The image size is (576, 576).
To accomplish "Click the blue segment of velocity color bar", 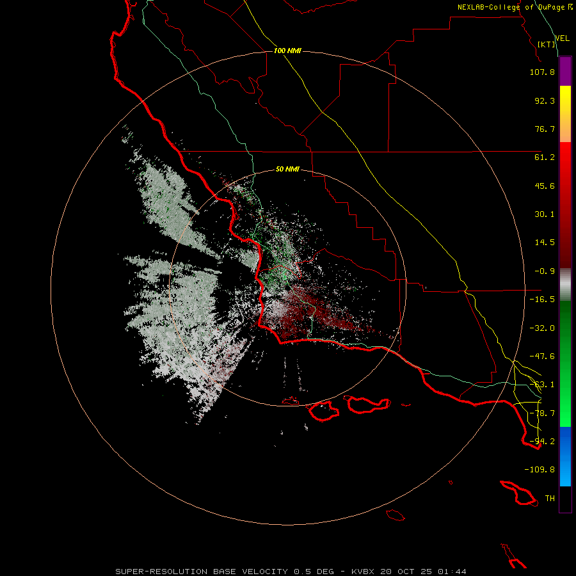I will click(x=565, y=456).
